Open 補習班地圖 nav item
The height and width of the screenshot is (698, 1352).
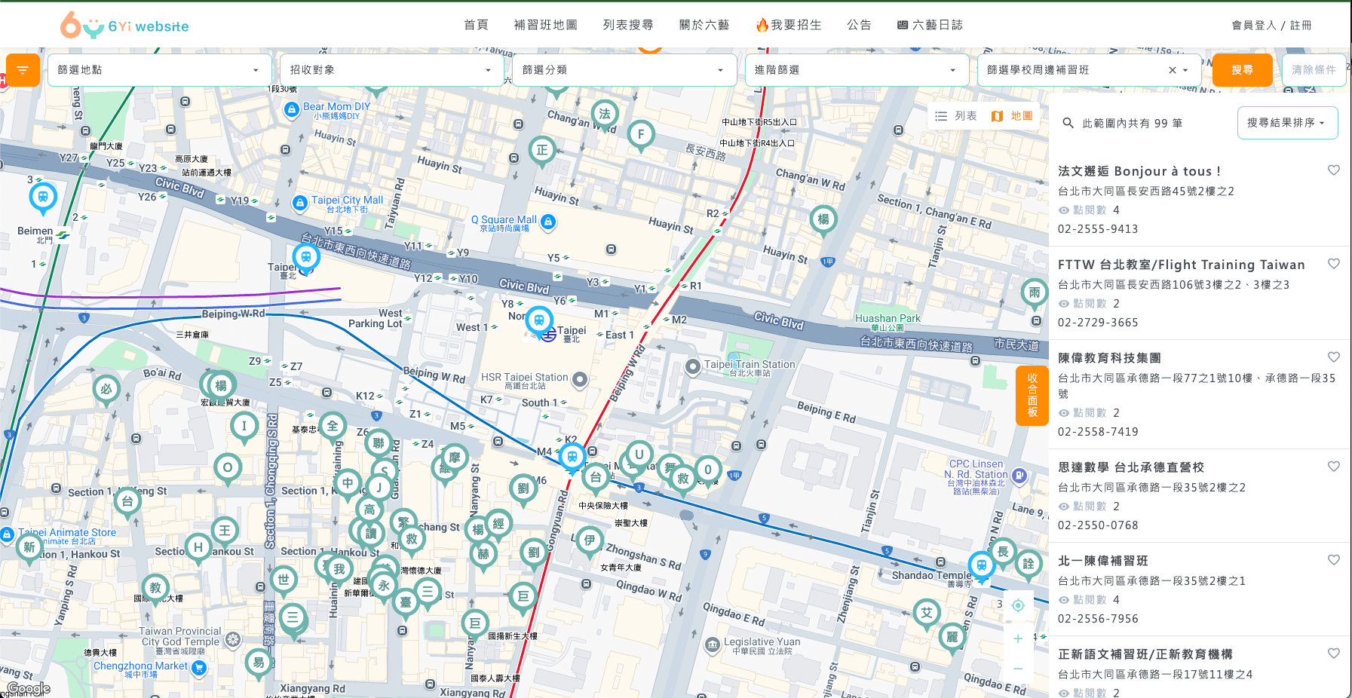point(546,25)
